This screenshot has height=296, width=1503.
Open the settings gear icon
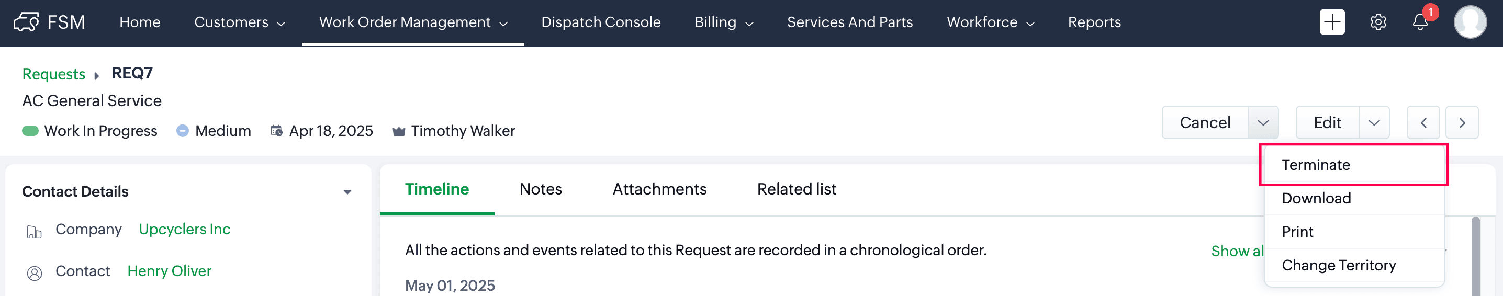(x=1378, y=22)
